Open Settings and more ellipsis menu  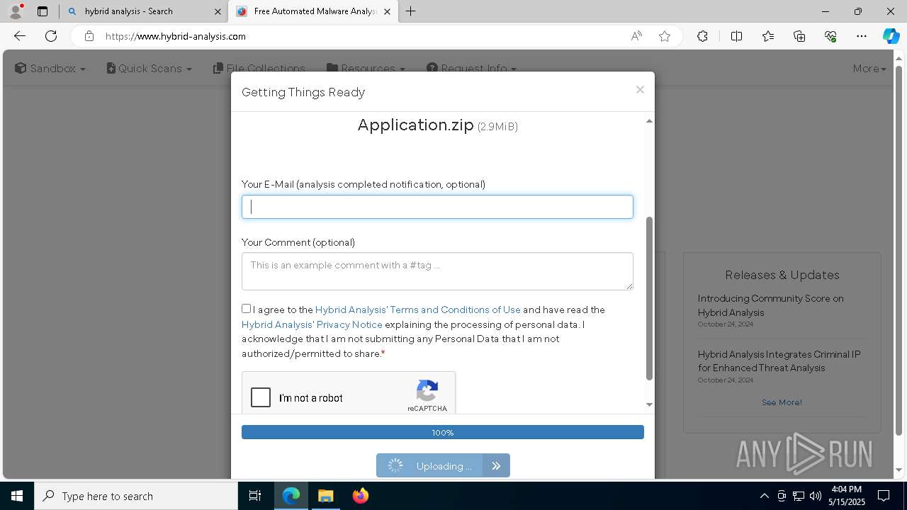[x=862, y=36]
